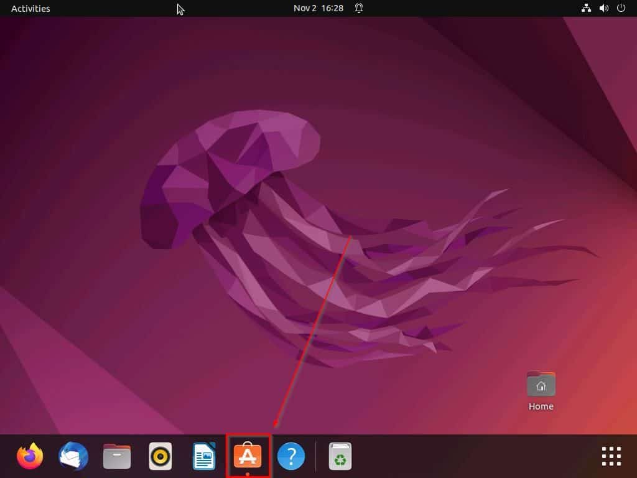
Task: Click the notification bell icon
Action: [x=359, y=8]
